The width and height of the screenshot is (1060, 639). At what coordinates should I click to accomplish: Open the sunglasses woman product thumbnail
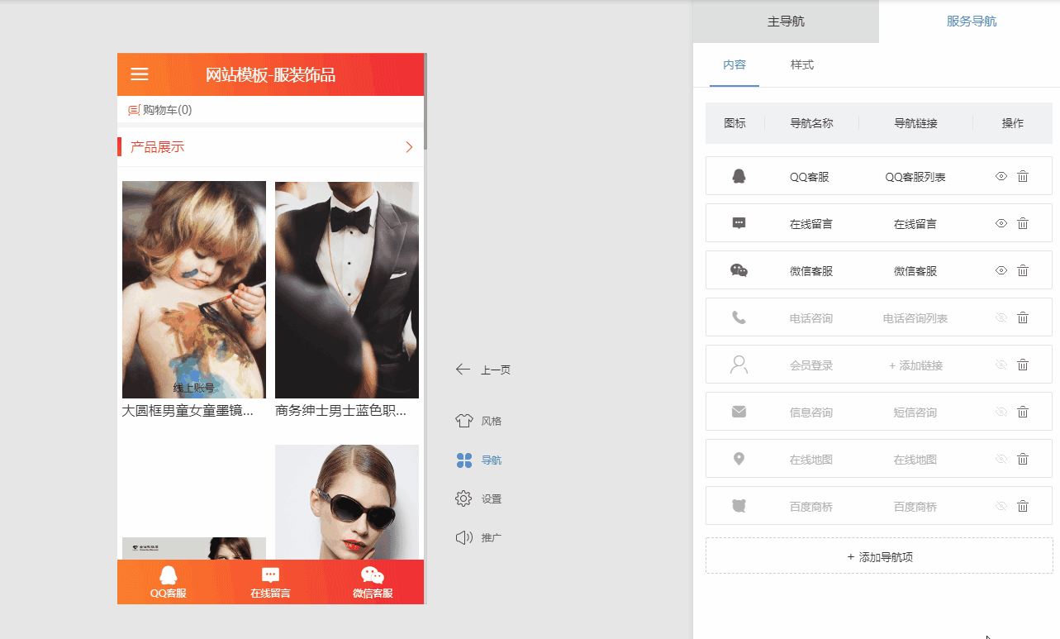[347, 503]
